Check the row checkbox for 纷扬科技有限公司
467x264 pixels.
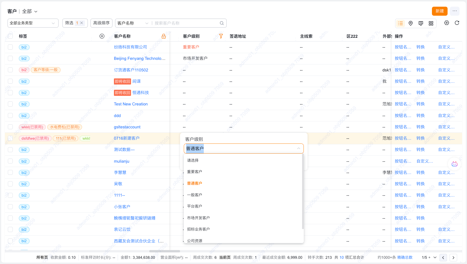click(10, 47)
